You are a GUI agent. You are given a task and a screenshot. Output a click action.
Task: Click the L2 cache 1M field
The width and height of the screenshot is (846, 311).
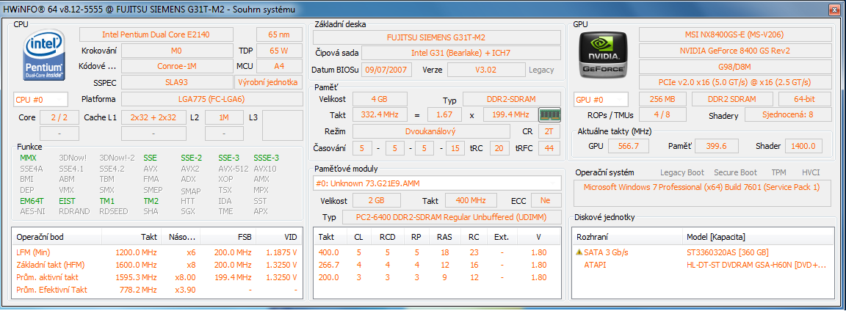coord(224,117)
